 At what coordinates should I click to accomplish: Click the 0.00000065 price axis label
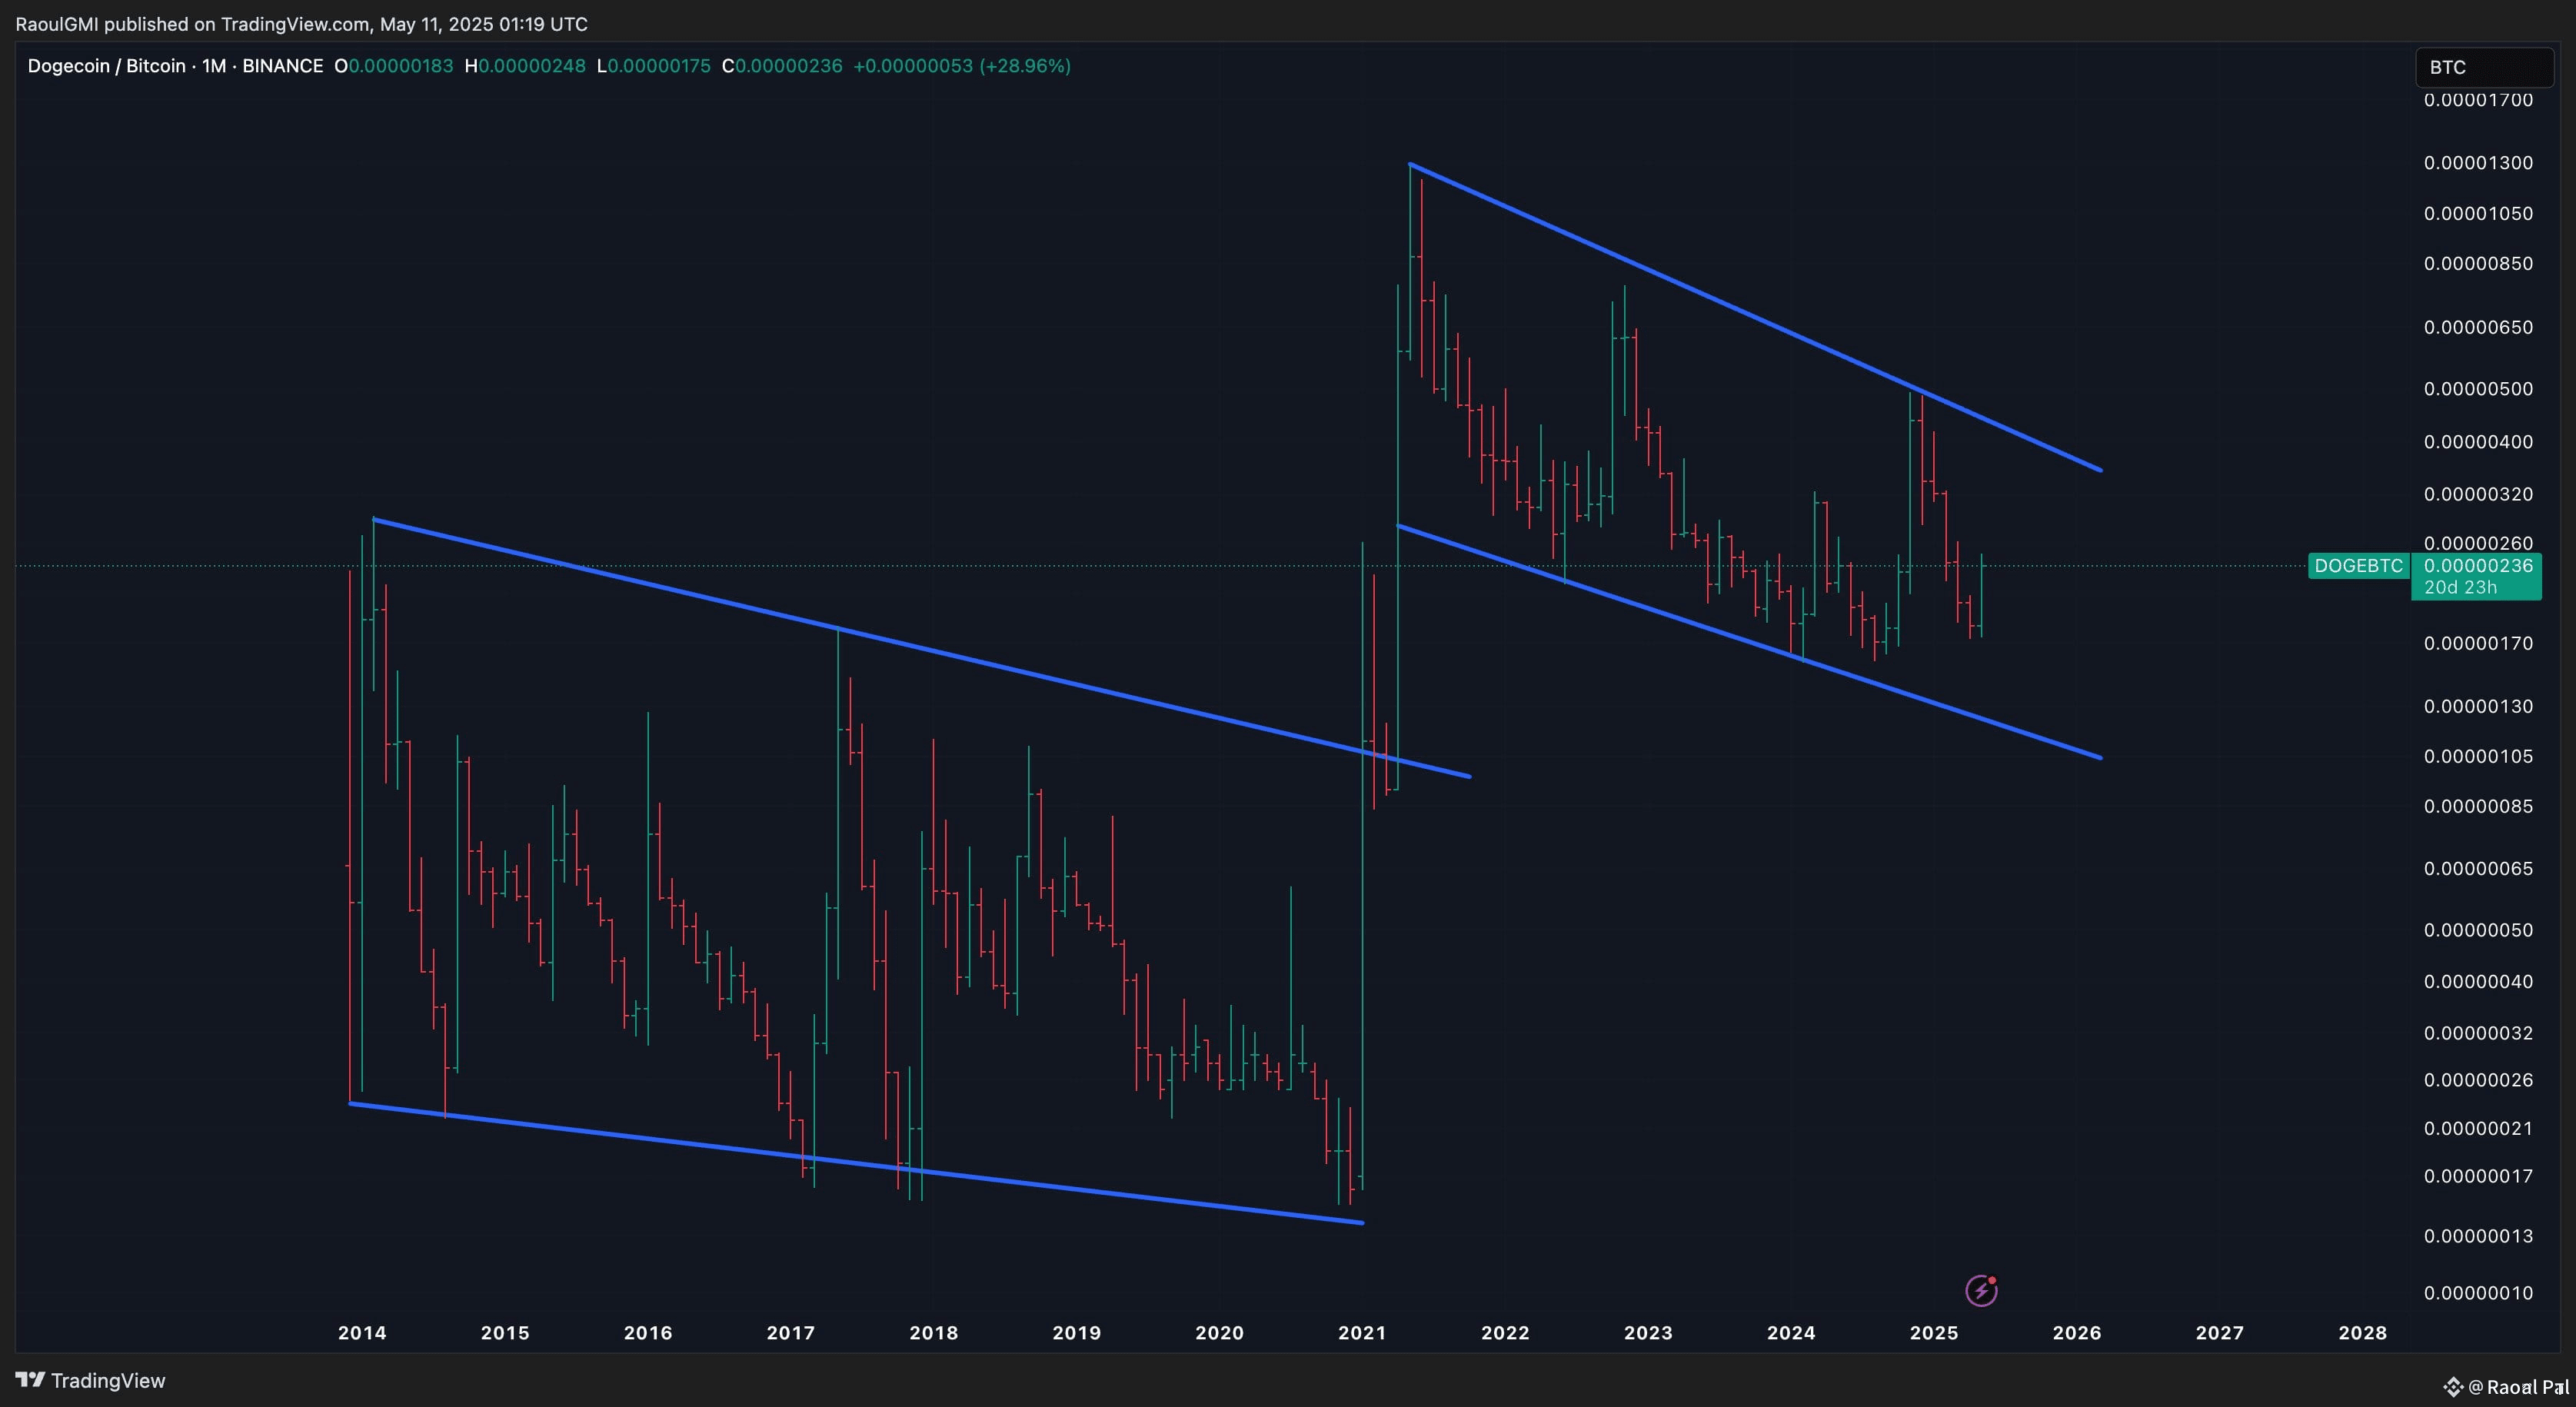[x=2478, y=868]
